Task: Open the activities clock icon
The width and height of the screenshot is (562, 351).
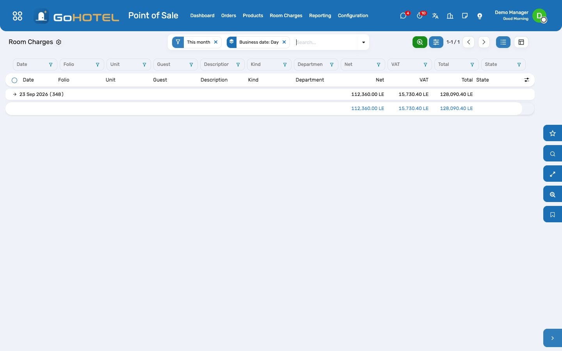Action: pyautogui.click(x=420, y=16)
